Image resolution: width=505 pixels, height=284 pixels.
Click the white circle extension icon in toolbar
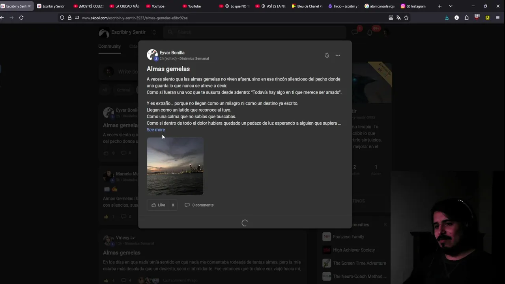coord(456,18)
